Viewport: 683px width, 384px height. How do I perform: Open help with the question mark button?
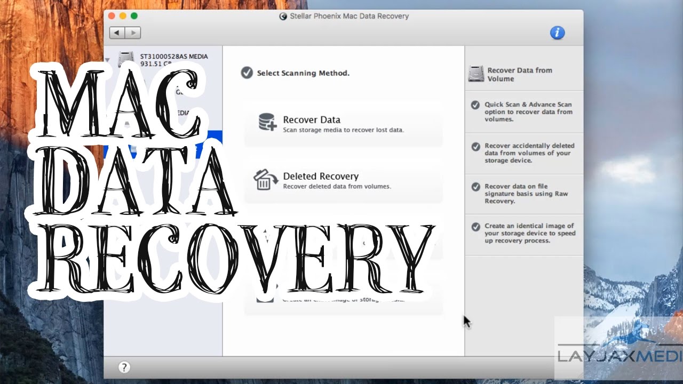click(x=124, y=367)
